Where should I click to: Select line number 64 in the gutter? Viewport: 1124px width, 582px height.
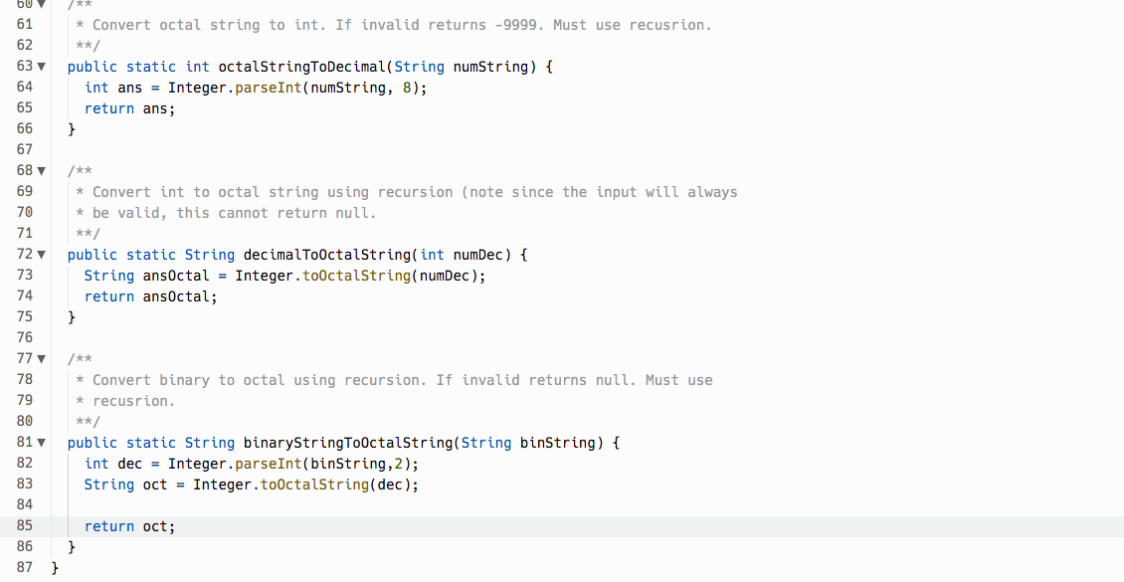pyautogui.click(x=24, y=87)
